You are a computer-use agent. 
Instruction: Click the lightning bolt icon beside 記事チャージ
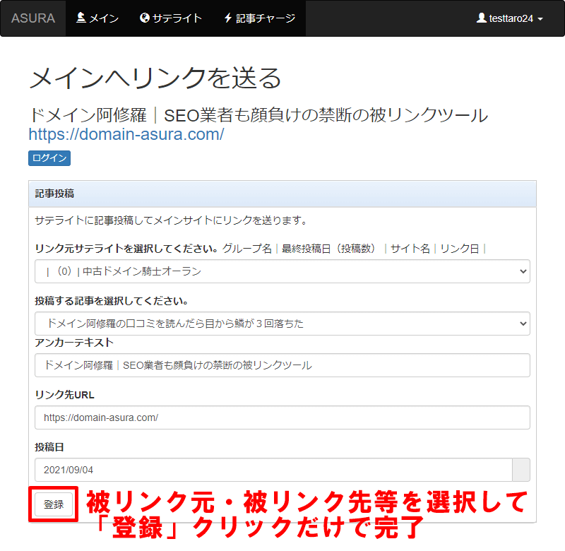click(227, 18)
